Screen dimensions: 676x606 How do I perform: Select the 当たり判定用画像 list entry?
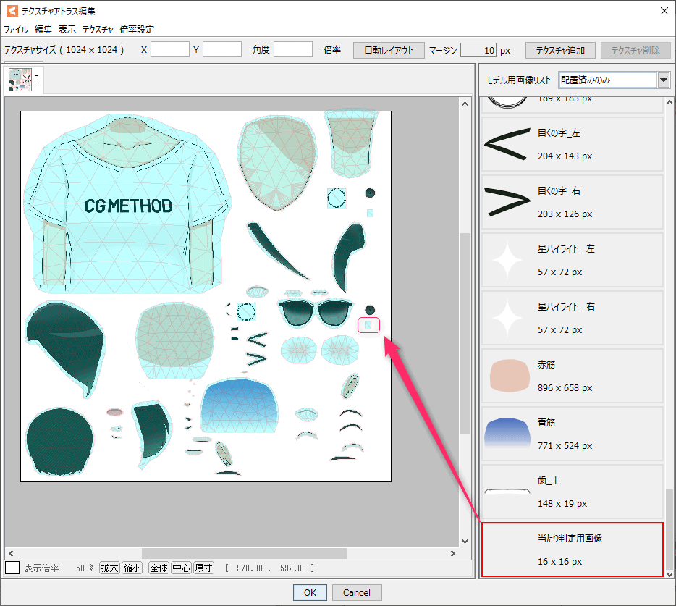(x=572, y=550)
